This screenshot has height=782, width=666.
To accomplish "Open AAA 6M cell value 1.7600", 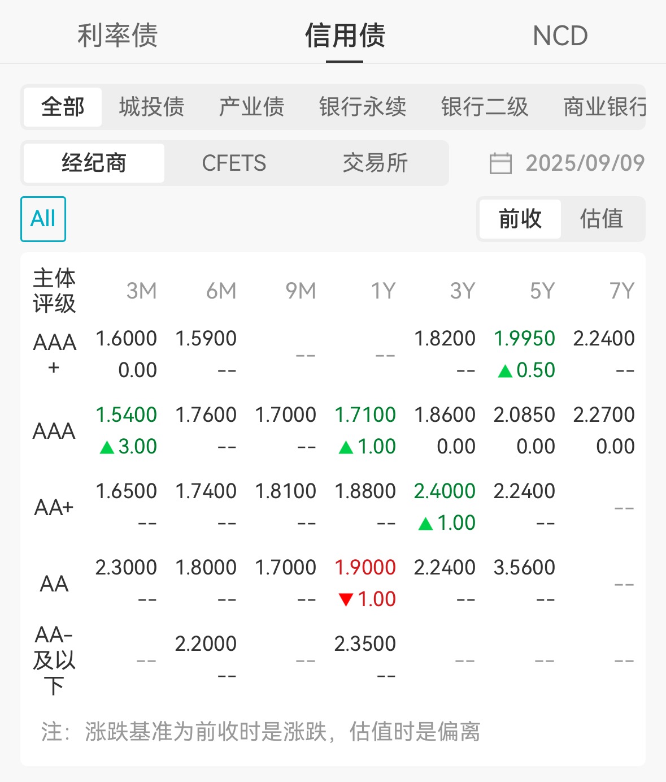I will (x=206, y=415).
